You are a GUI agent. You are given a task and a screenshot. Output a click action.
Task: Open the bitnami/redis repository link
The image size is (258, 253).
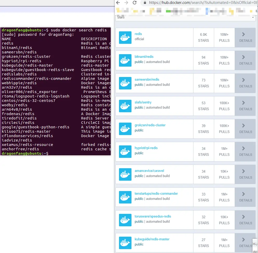144,57
